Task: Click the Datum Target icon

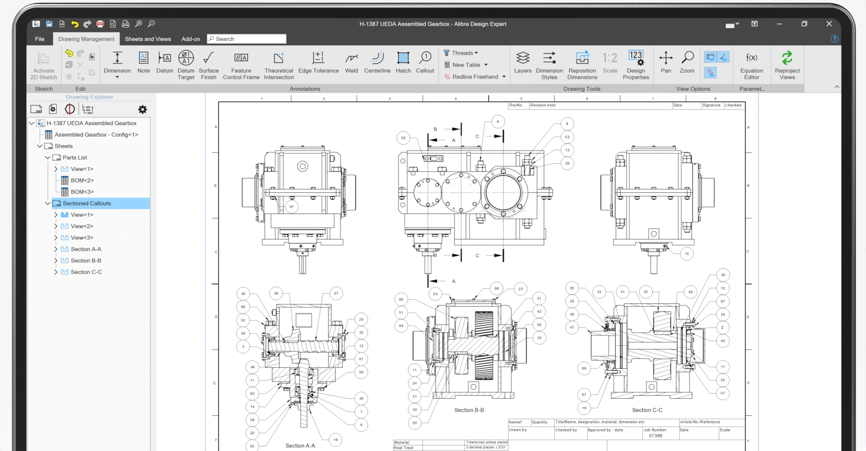Action: tap(186, 64)
